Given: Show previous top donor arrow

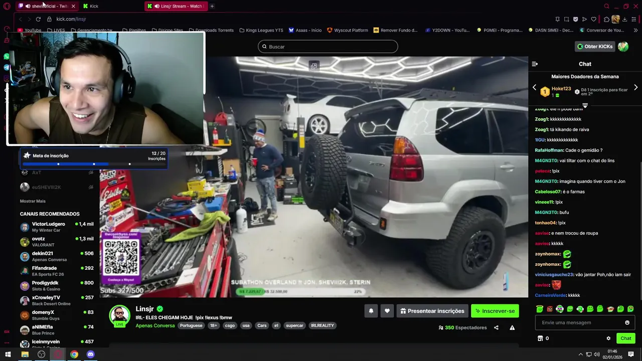Looking at the screenshot, I should pos(534,88).
